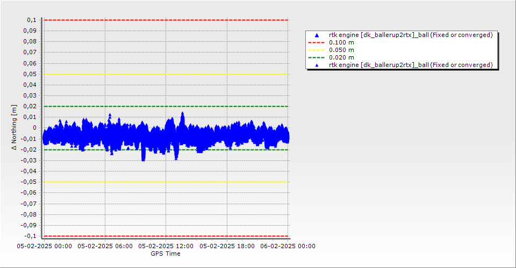Click the '0' y-axis tick label
Image resolution: width=516 pixels, height=268 pixels.
coord(35,128)
